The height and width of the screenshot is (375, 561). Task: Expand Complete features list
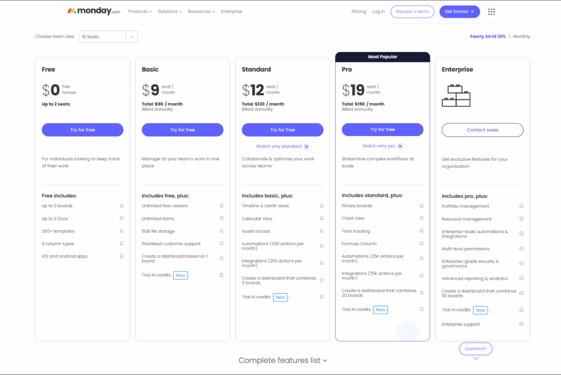click(283, 360)
